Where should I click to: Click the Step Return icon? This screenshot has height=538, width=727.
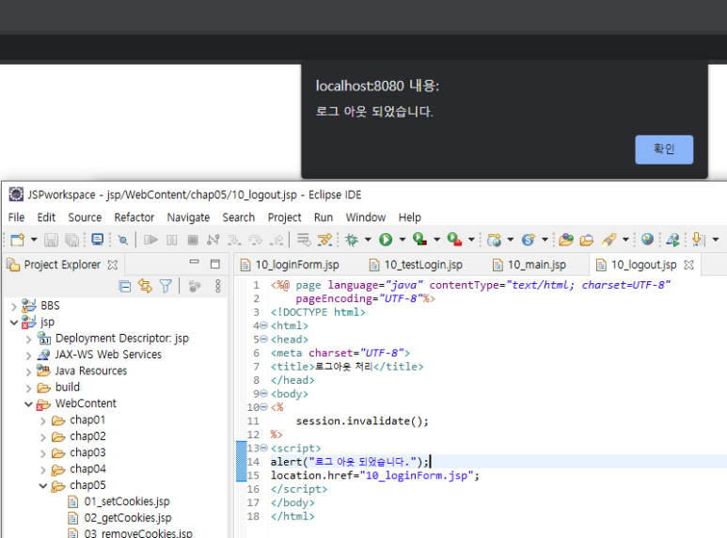click(x=277, y=240)
